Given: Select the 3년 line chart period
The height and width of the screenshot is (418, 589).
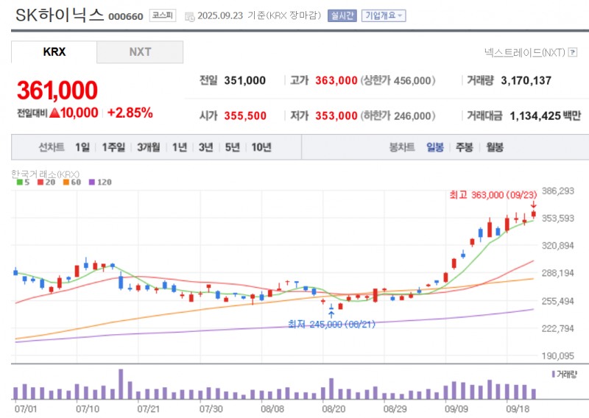Looking at the screenshot, I should point(206,147).
